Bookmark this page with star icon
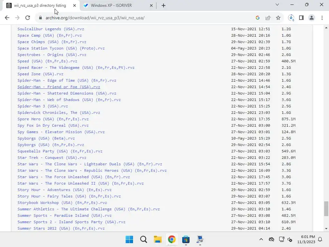 (278, 18)
